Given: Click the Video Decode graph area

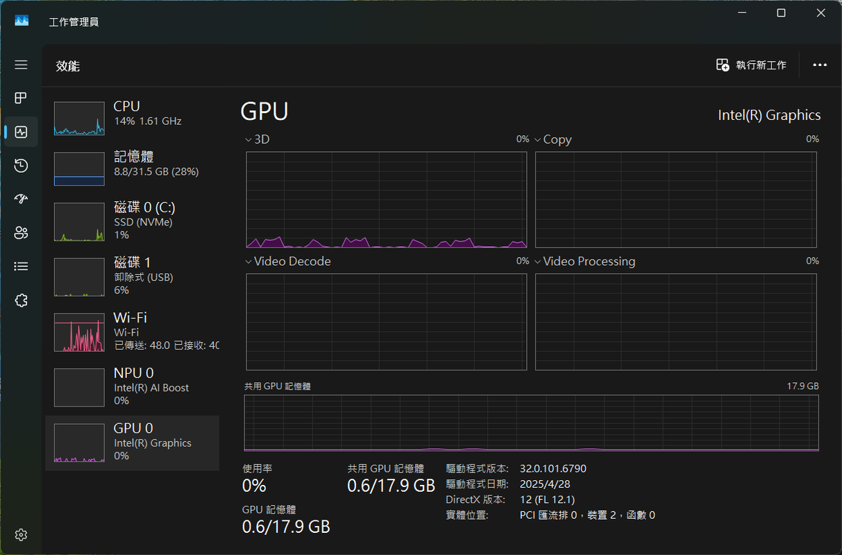Looking at the screenshot, I should pos(387,322).
